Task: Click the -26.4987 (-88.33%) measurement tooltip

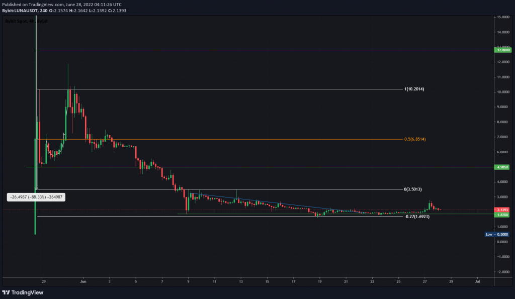Action: point(36,197)
